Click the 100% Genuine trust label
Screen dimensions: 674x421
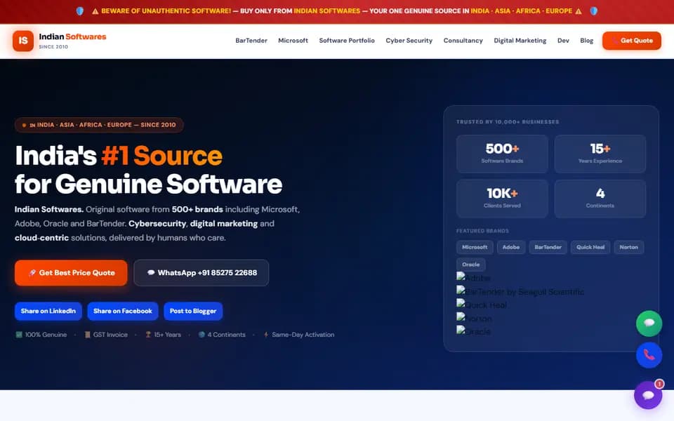pos(41,335)
